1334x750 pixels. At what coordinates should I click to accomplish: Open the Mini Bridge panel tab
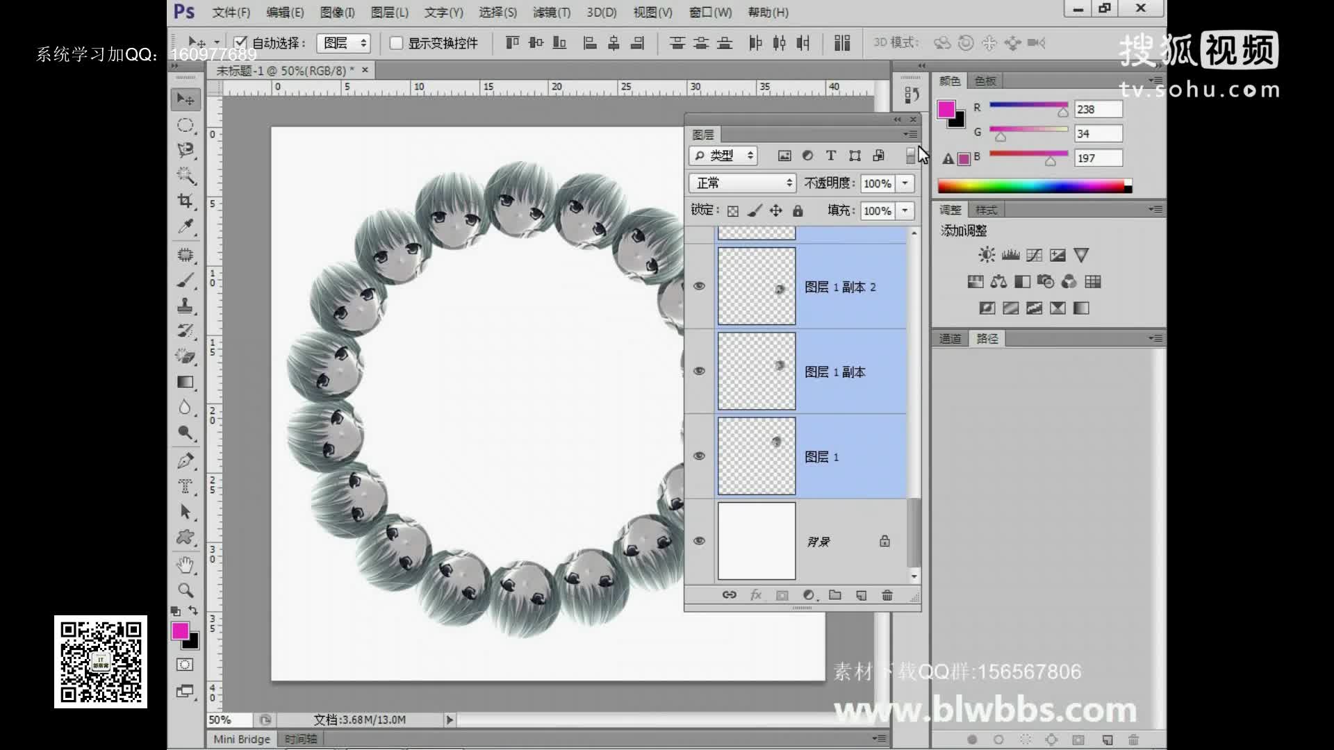[242, 739]
